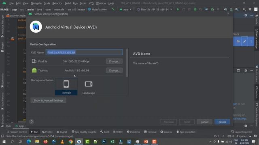Select the activity_main editor tab
Screen dimensions: 259x145
(x=16, y=16)
